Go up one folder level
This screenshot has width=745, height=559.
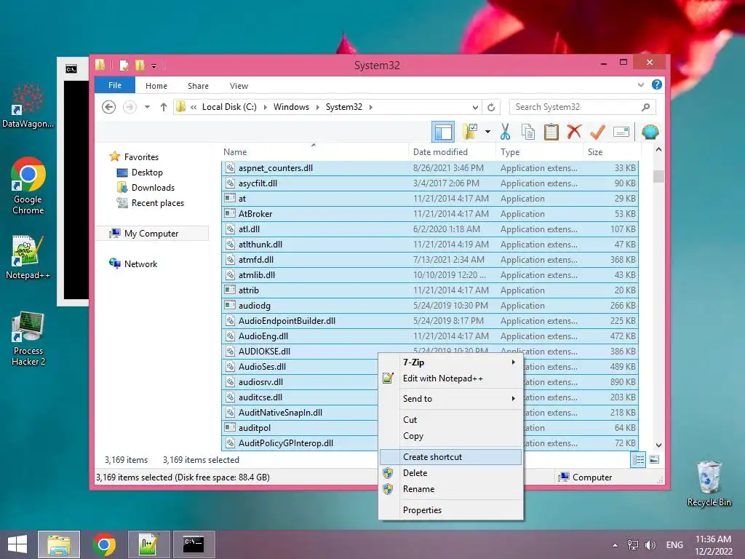(x=164, y=107)
